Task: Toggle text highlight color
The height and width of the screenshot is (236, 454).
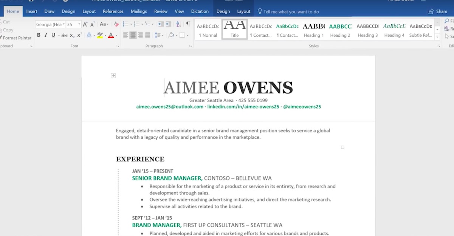Action: click(x=100, y=34)
